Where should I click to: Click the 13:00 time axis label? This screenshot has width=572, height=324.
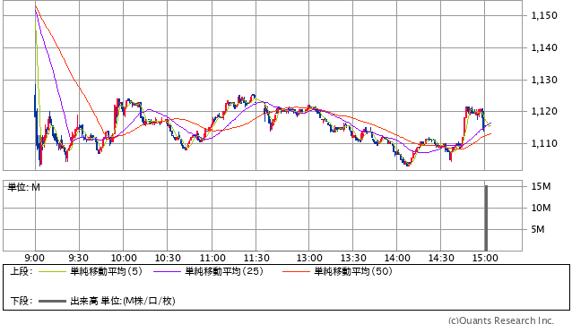[309, 258]
